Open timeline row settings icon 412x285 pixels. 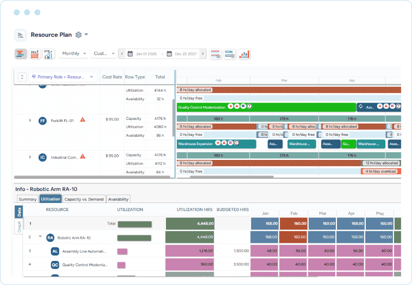(x=215, y=54)
